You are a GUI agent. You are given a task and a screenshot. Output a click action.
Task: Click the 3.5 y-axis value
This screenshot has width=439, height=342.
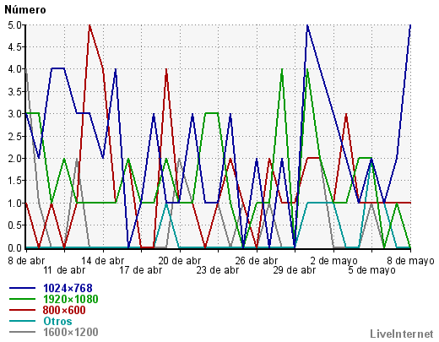point(14,92)
